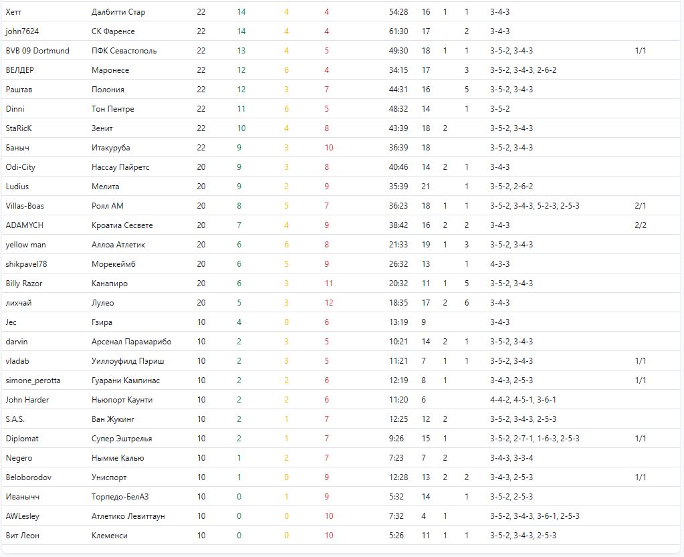Select the BVB 09 Dortmund manager
The image size is (684, 557).
pyautogui.click(x=37, y=51)
